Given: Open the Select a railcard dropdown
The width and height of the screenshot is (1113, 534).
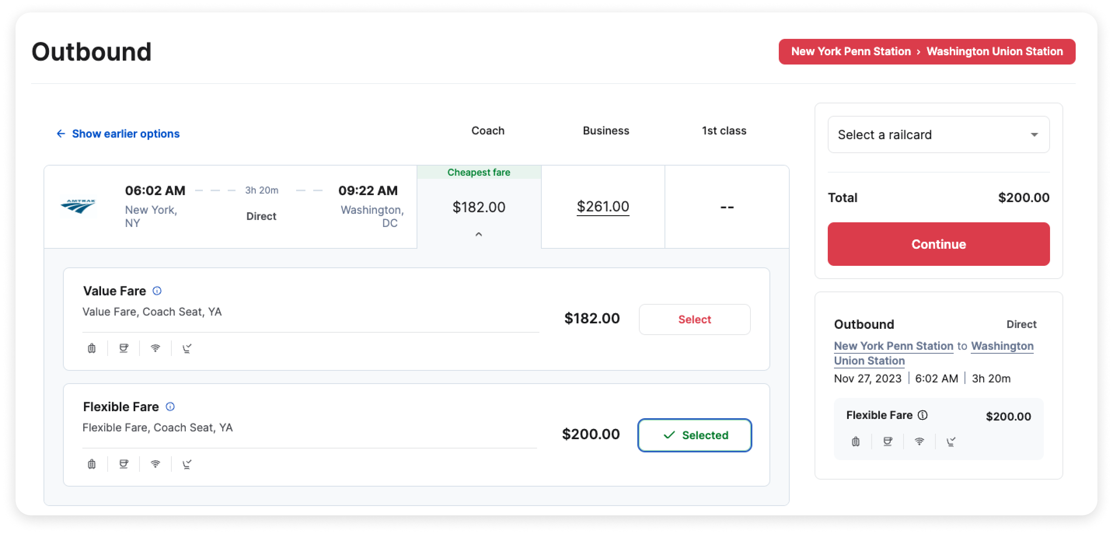Looking at the screenshot, I should 938,134.
